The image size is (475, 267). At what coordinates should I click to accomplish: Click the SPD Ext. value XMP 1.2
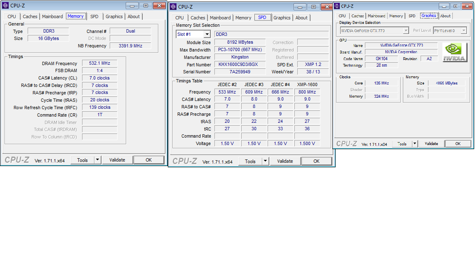click(x=313, y=64)
